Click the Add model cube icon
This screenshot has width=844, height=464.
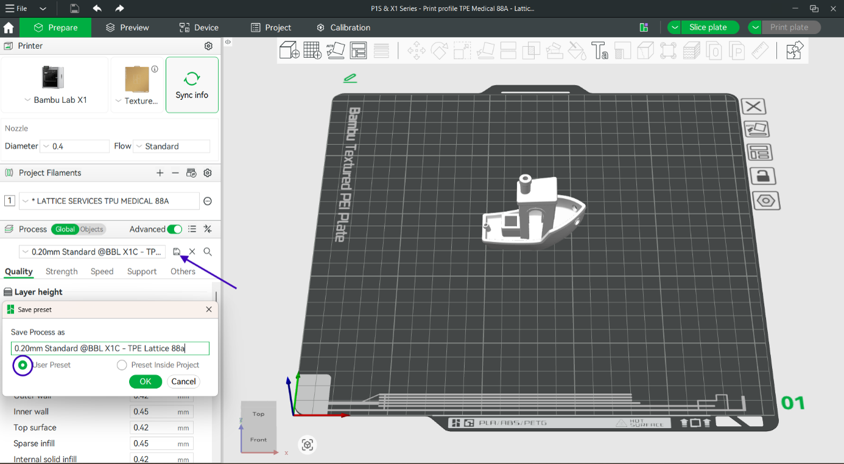pyautogui.click(x=289, y=50)
